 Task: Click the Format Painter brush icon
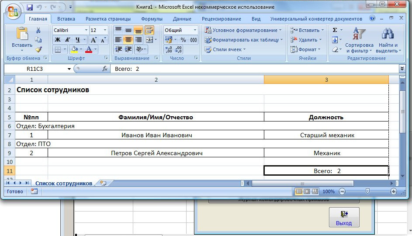click(x=38, y=49)
